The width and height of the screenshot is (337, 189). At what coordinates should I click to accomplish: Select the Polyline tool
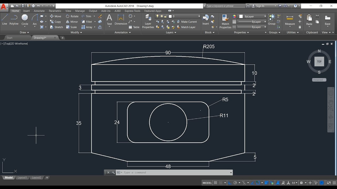coord(14,20)
